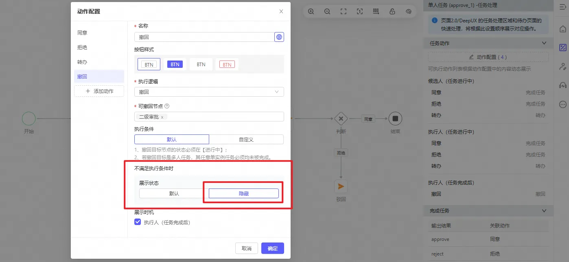
Task: Uncheck the 执行人（任务完成后）checkbox
Action: click(138, 222)
